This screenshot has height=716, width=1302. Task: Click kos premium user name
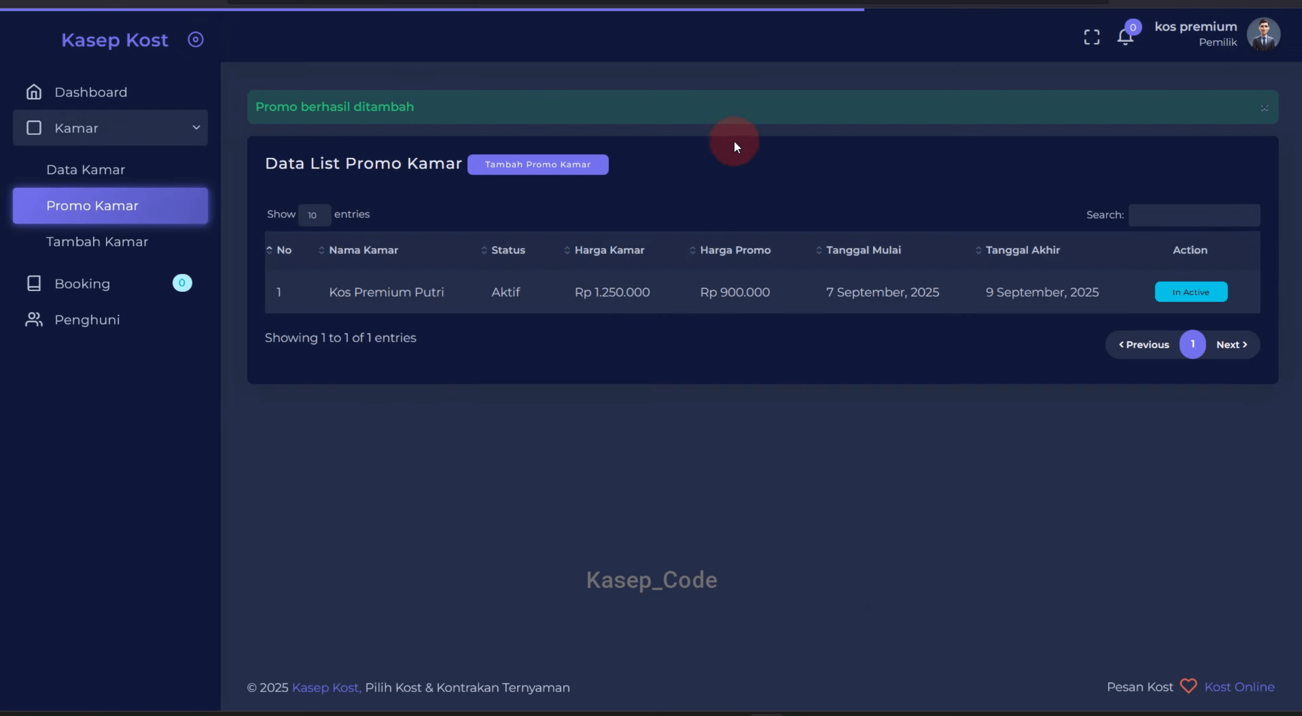(x=1196, y=26)
